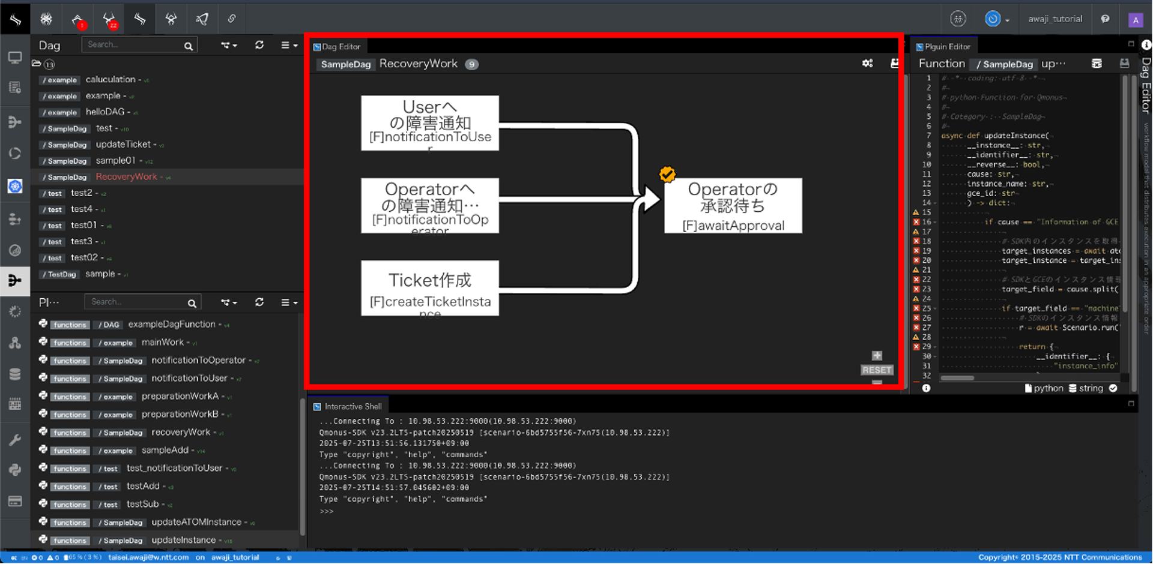Select the Plguin Editor tab
This screenshot has width=1153, height=564.
click(x=946, y=47)
